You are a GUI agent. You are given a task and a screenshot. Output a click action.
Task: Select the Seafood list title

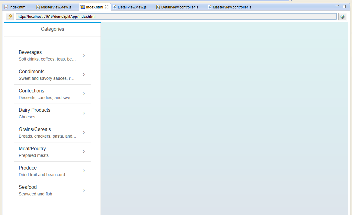pyautogui.click(x=27, y=187)
